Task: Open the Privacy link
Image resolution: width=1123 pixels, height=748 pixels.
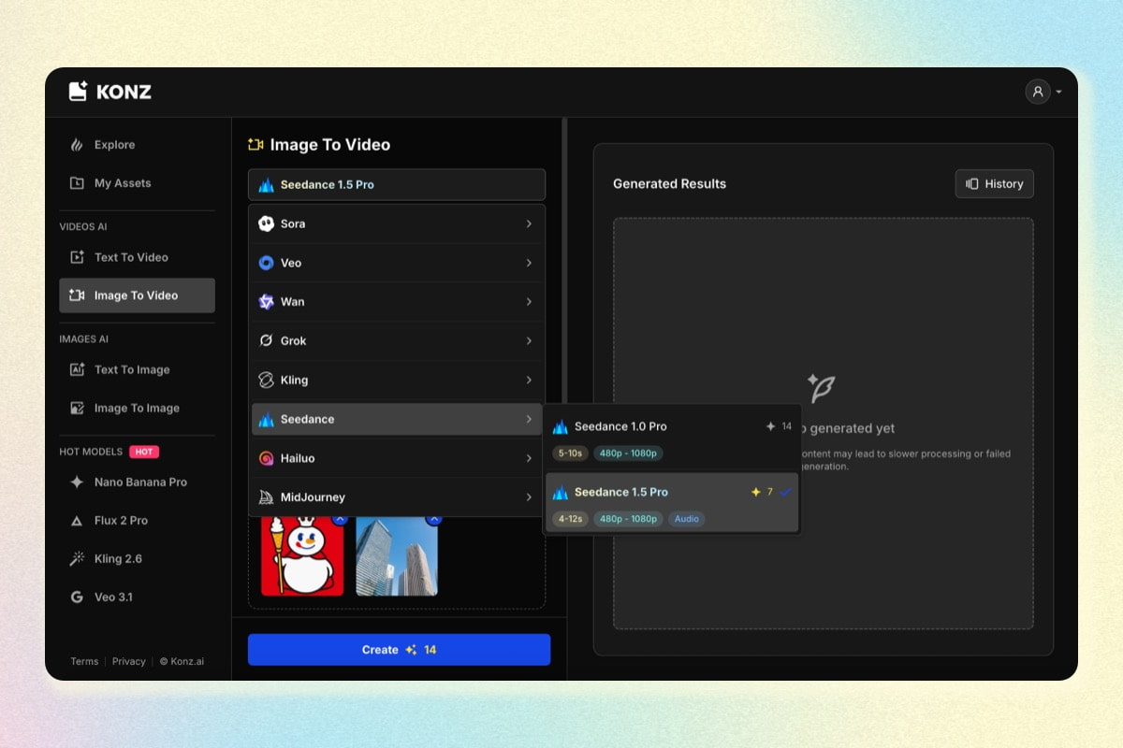Action: [x=129, y=661]
